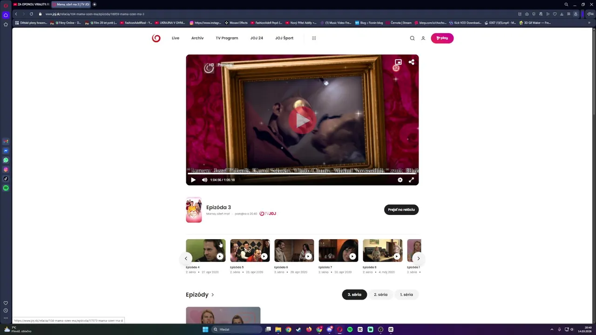
Task: Open JOJ Šport channel link
Action: point(284,38)
